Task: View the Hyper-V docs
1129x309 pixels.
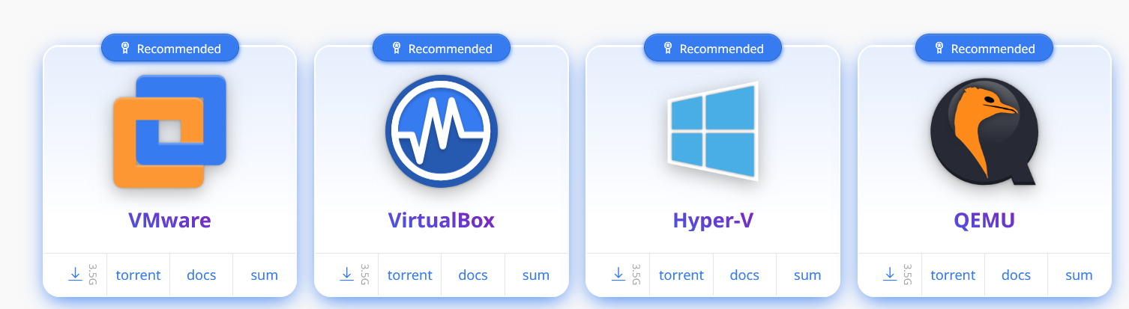Action: point(744,275)
